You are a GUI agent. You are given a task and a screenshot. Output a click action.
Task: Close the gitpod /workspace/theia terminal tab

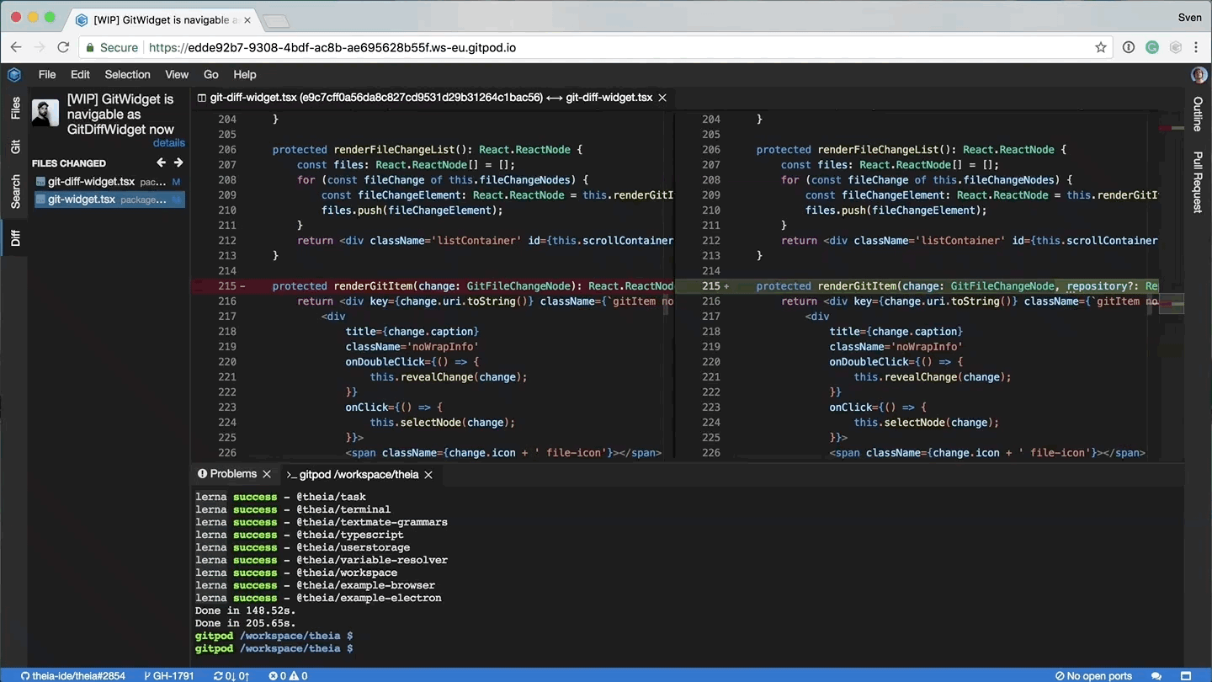(x=428, y=475)
